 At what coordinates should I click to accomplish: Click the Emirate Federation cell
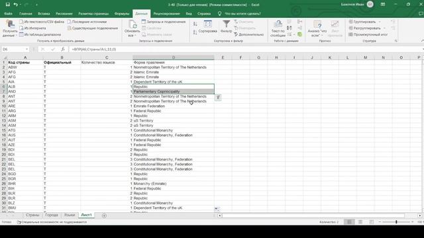(x=174, y=106)
